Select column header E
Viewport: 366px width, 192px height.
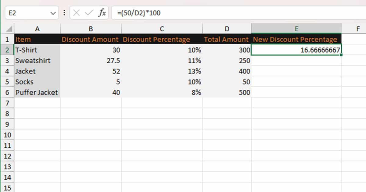pos(296,28)
